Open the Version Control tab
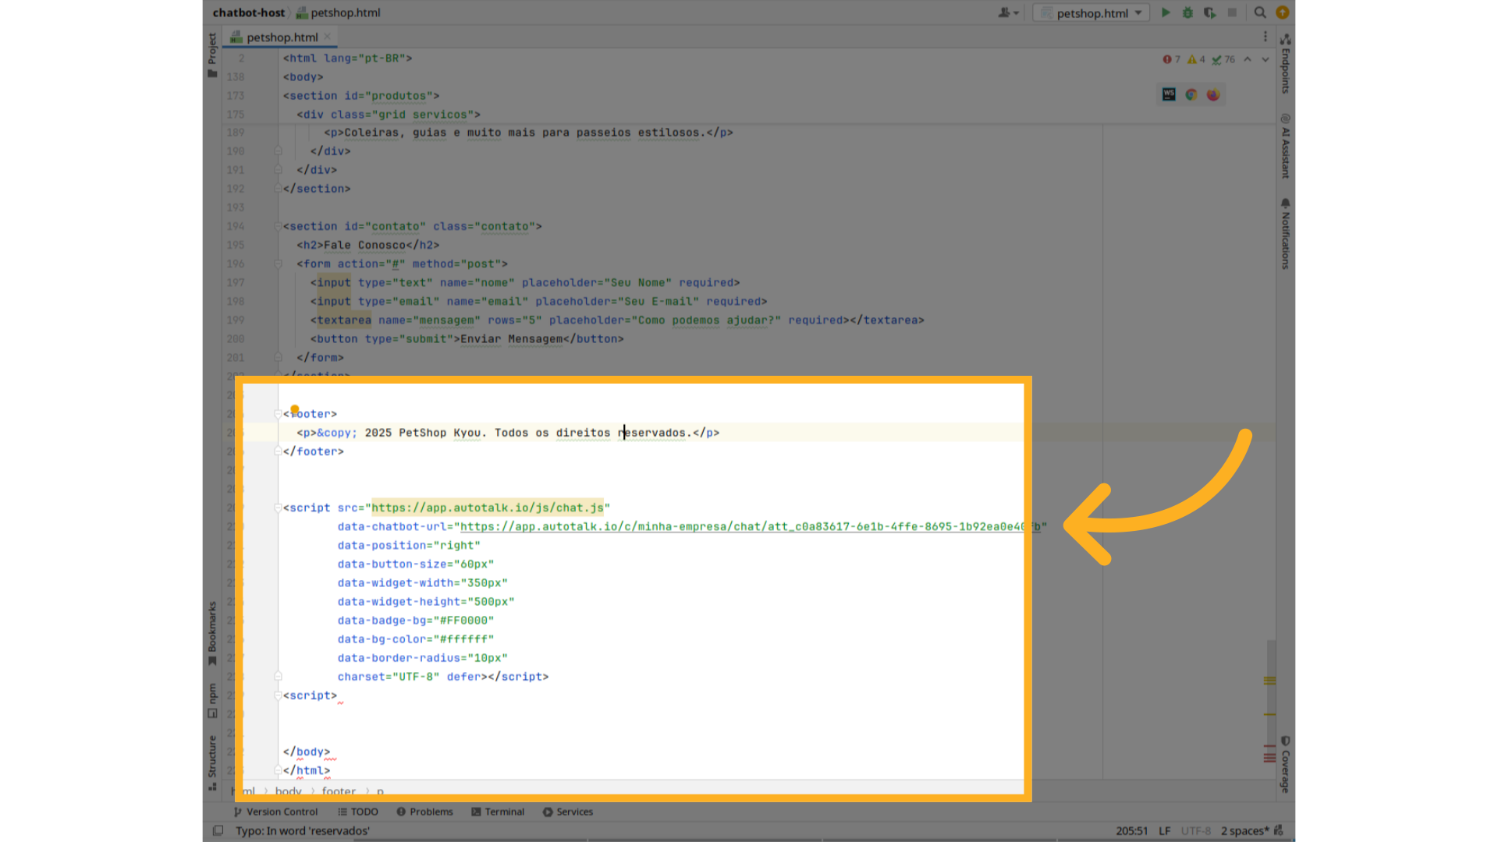 point(275,812)
